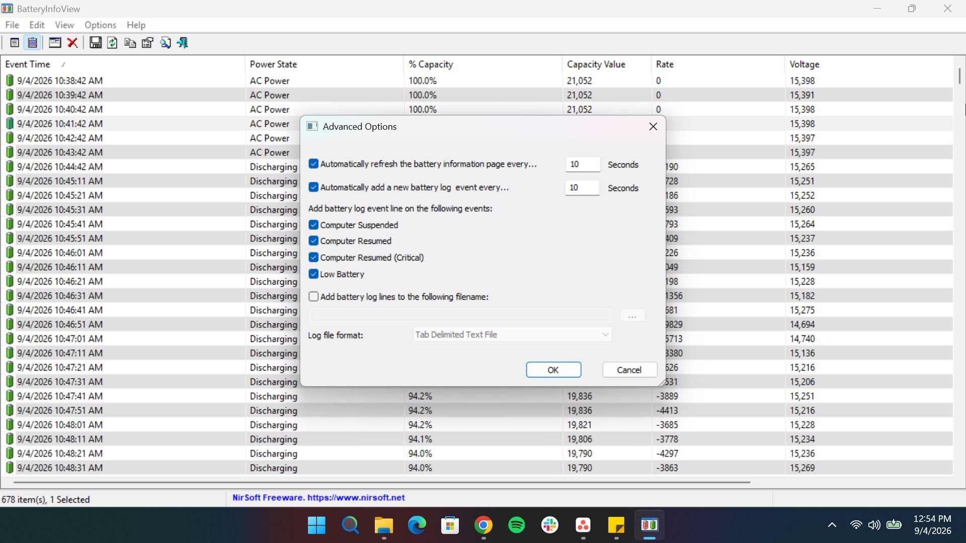
Task: Switch to battery log view icon
Action: [32, 43]
